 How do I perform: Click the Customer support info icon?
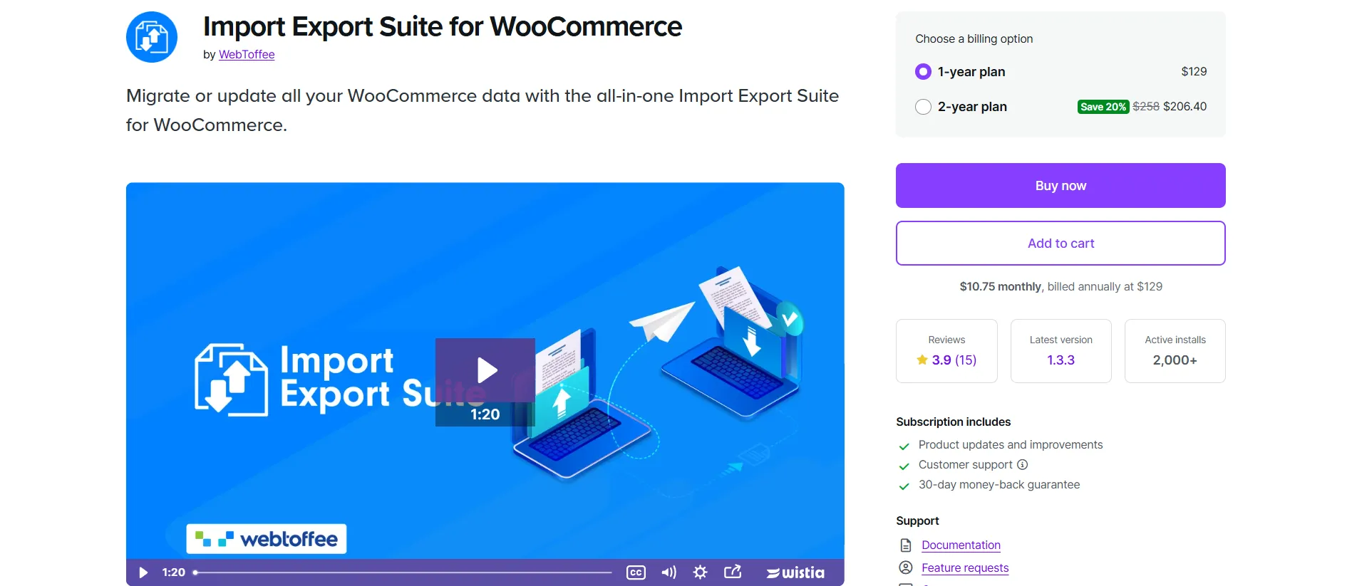point(1022,464)
